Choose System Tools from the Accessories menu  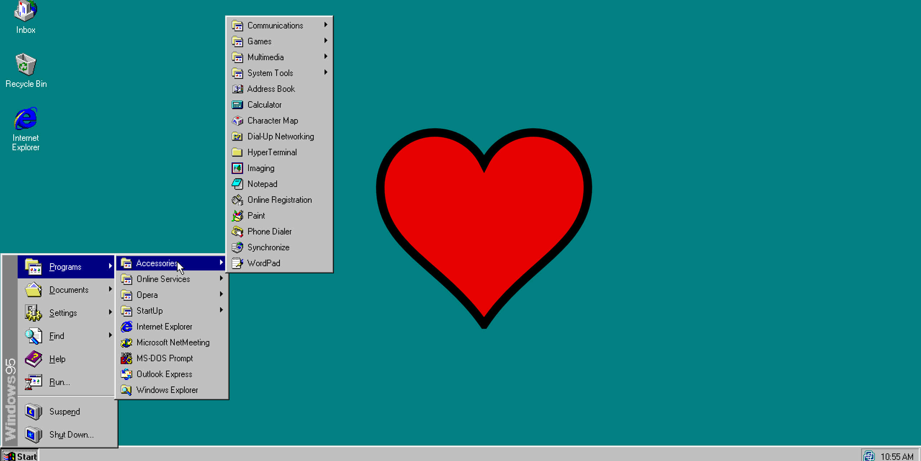[280, 73]
